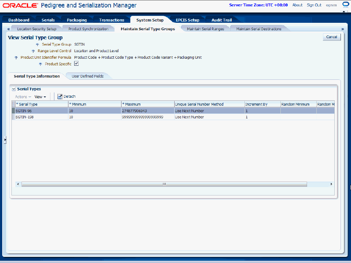
Task: Click the Oracle logo icon at top right
Action: [346, 5]
